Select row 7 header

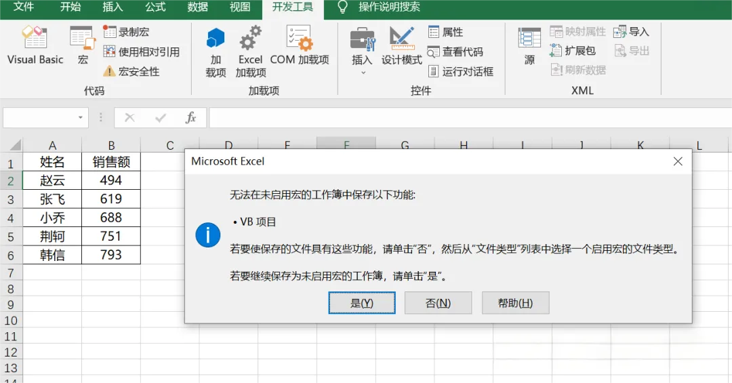click(12, 273)
